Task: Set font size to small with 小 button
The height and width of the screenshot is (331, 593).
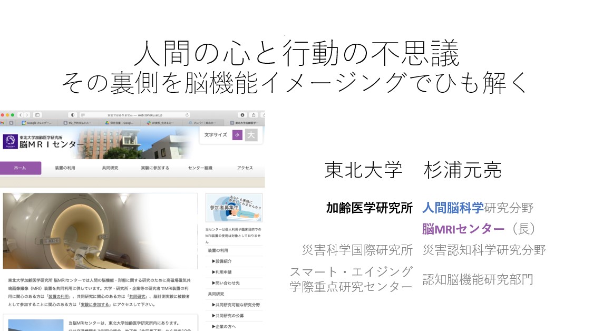Action: point(237,135)
